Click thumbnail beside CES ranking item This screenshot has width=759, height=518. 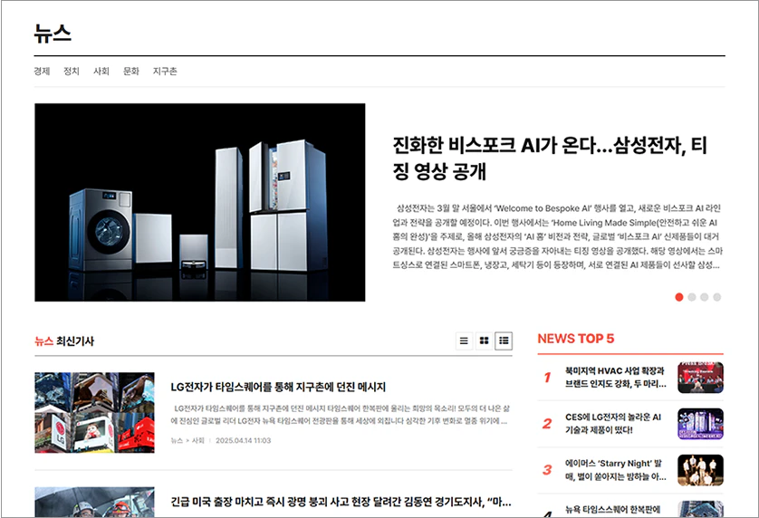[700, 424]
